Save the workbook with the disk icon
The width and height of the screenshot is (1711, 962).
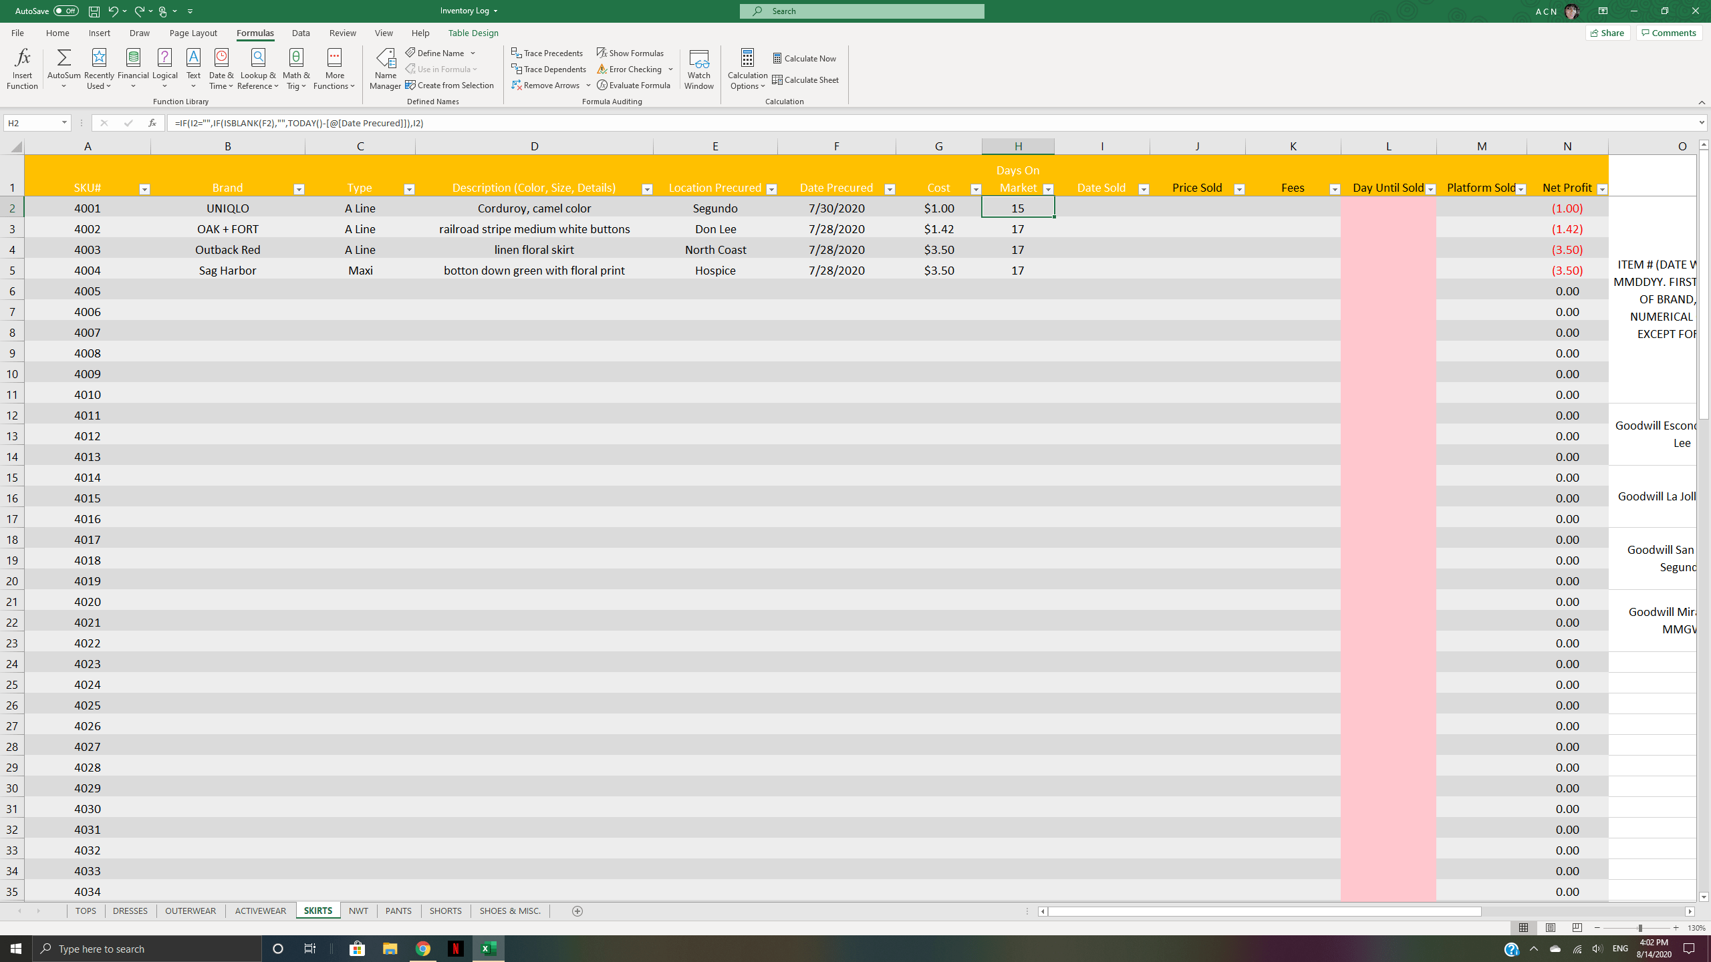[x=94, y=11]
